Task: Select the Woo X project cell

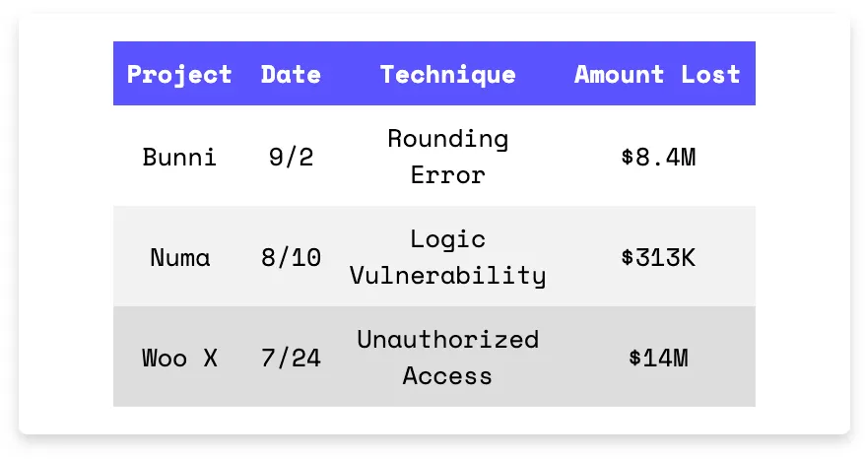Action: [179, 358]
